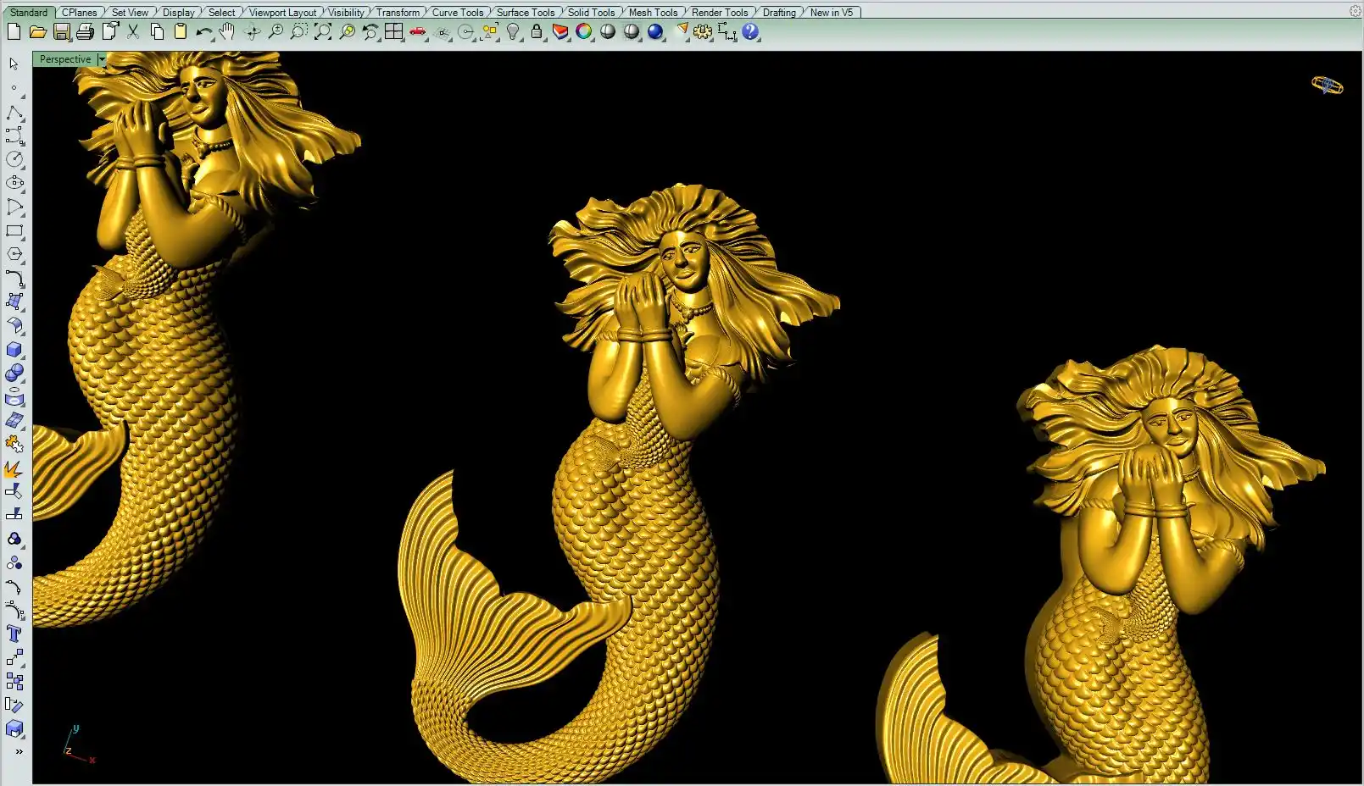Toggle shaded viewport sphere icon
This screenshot has width=1364, height=786.
click(x=608, y=32)
